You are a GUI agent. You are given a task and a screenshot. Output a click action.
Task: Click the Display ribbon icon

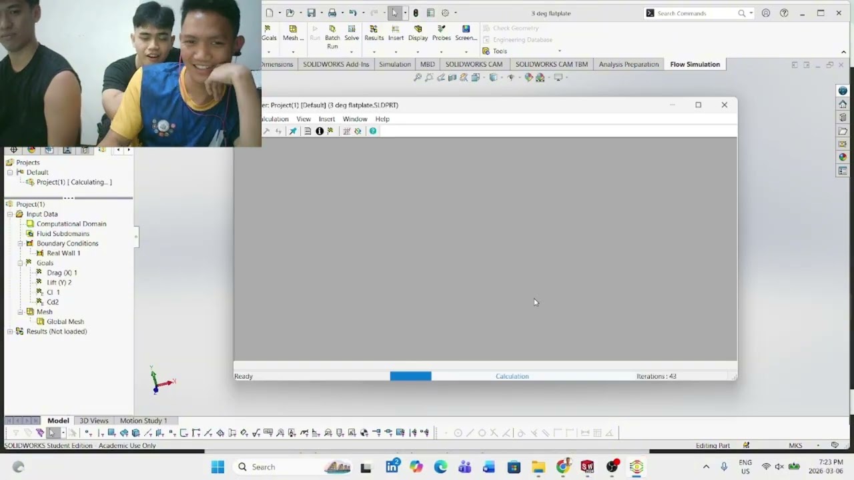418,33
